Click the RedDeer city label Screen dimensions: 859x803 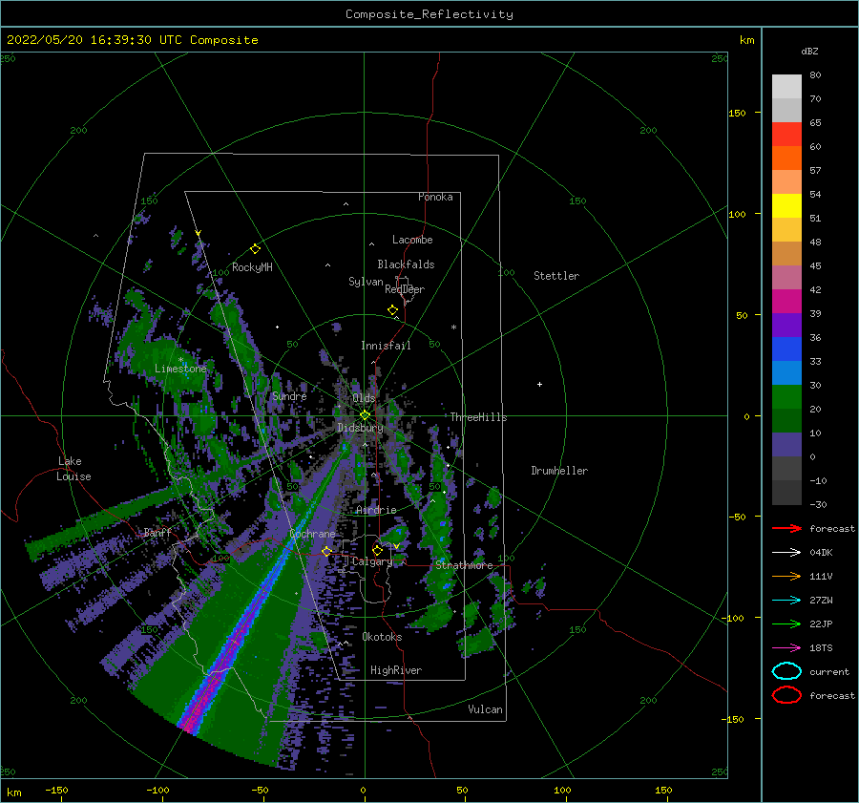pos(405,289)
